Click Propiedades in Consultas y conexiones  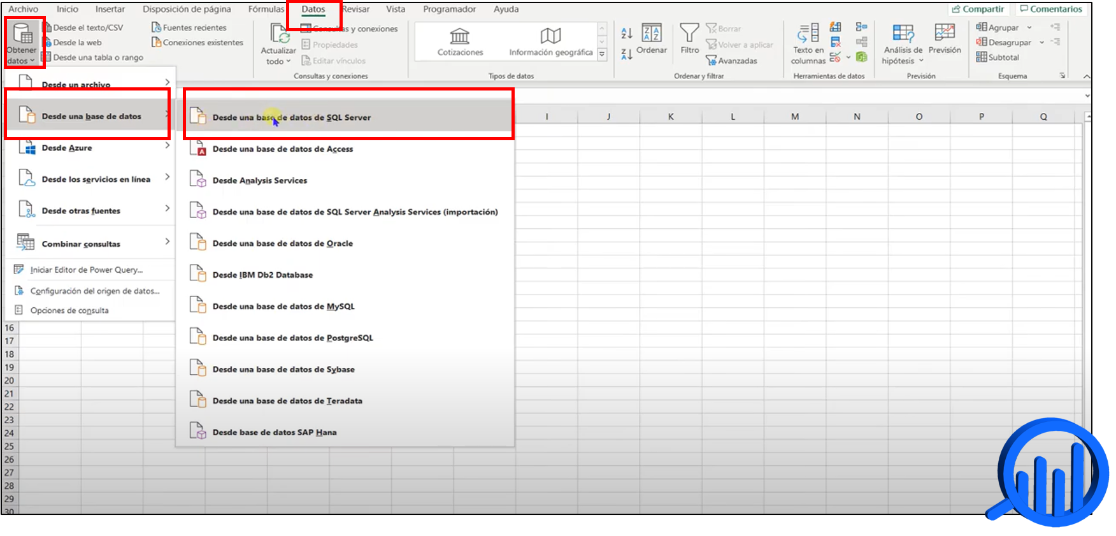329,45
